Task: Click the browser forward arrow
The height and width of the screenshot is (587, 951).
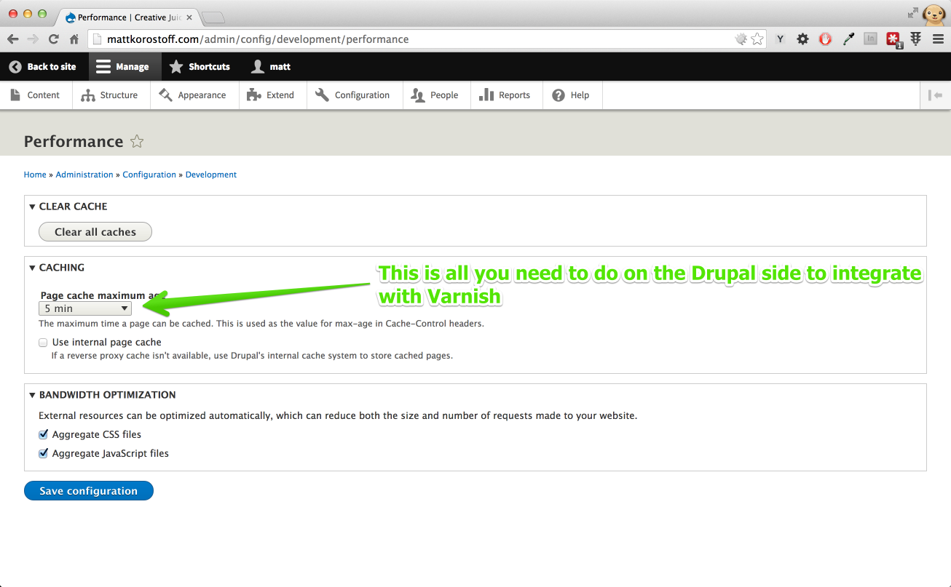Action: [x=33, y=39]
